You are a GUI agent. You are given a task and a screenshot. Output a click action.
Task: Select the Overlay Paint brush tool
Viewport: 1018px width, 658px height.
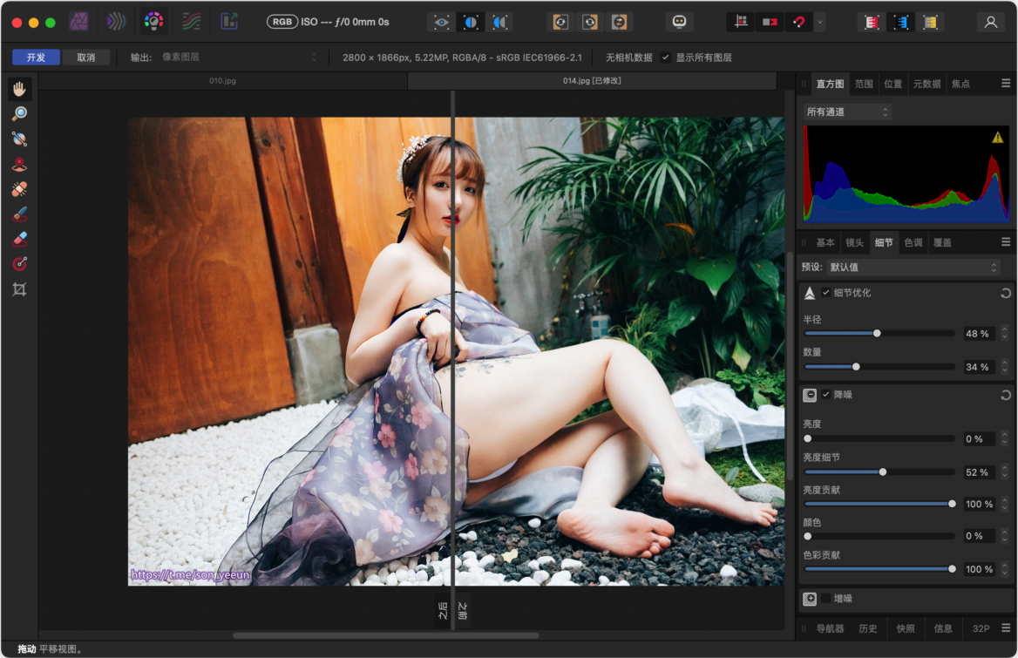click(x=19, y=214)
